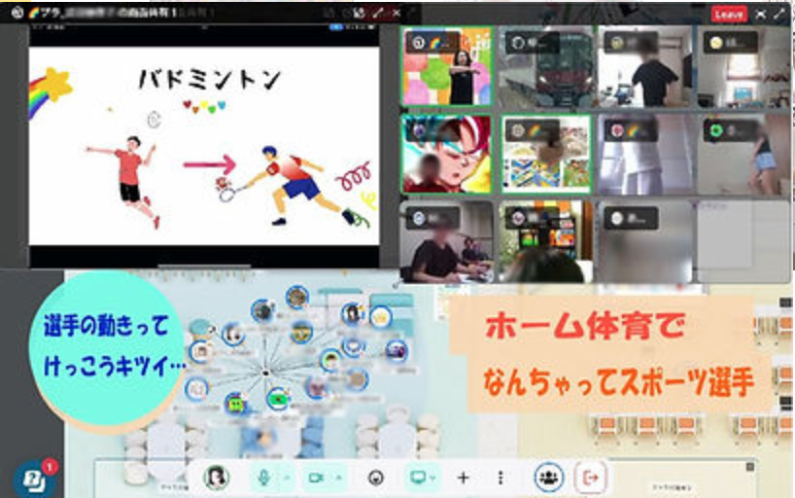Select video tile of person in black shirt standing
This screenshot has width=795, height=498.
(x=645, y=67)
